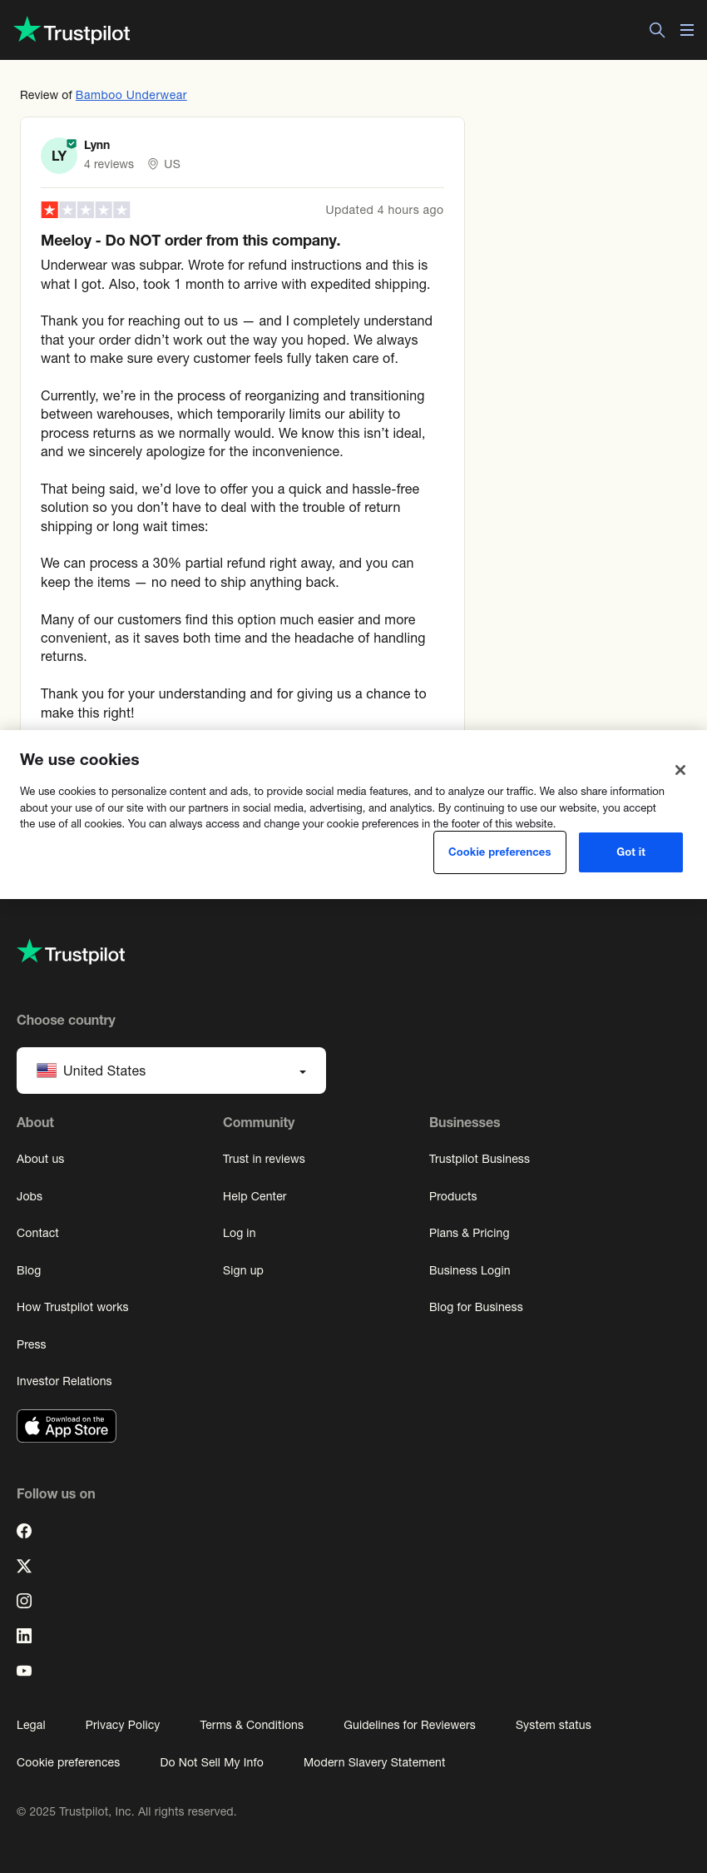
Task: Click the Trustpilot logo in top header
Action: [72, 31]
